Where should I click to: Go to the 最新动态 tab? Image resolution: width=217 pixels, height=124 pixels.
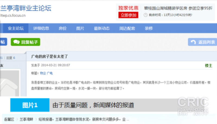102,28
